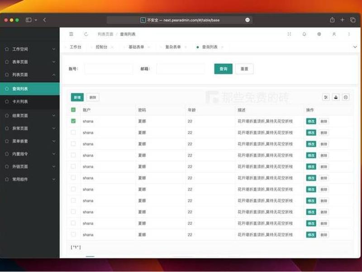Open the Safari share icon

point(332,20)
